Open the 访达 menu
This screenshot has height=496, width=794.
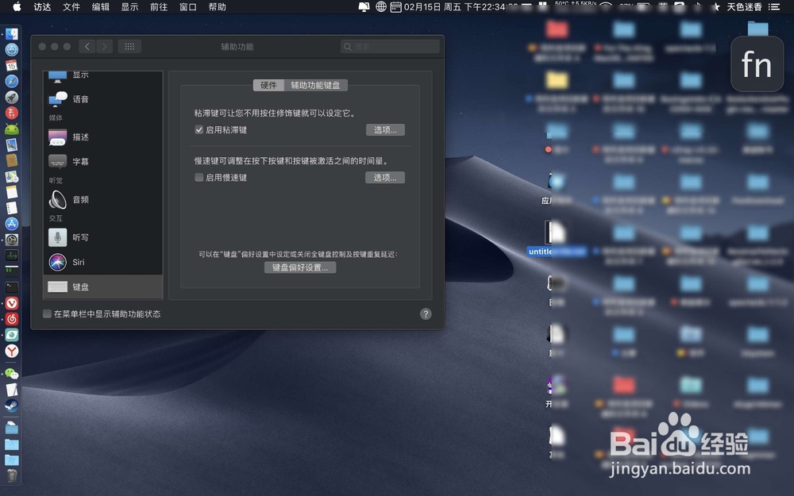[42, 6]
